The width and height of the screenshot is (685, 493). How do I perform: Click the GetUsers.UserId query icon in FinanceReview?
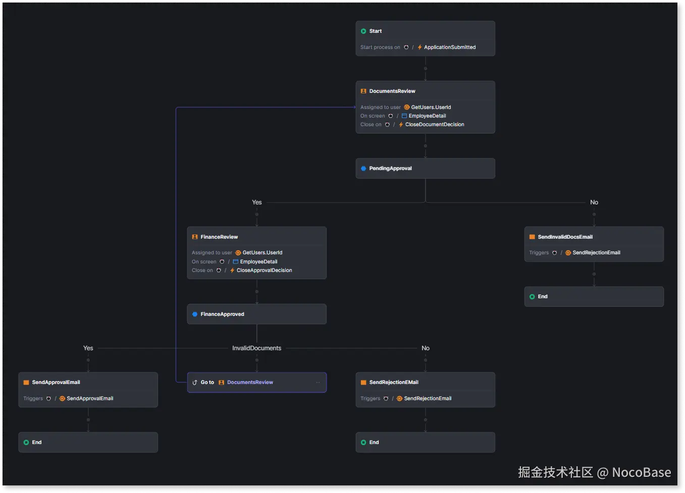(x=237, y=252)
